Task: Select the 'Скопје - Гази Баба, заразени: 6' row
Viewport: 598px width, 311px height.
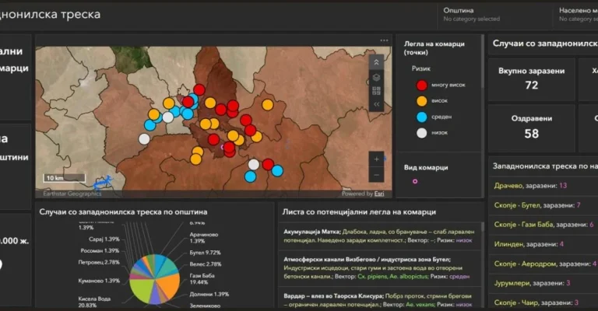Action: pyautogui.click(x=543, y=225)
